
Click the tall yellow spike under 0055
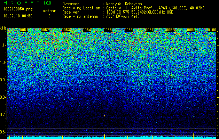pos(104,136)
